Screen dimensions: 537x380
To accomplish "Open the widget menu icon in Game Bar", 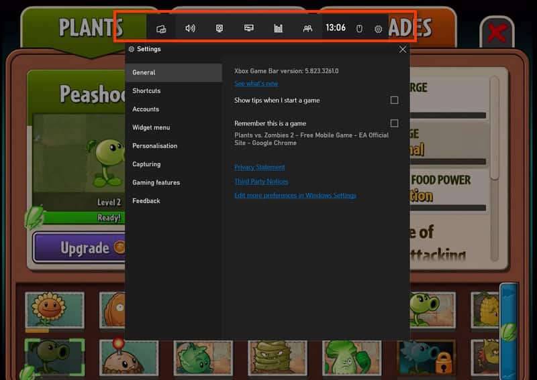I will (x=161, y=29).
